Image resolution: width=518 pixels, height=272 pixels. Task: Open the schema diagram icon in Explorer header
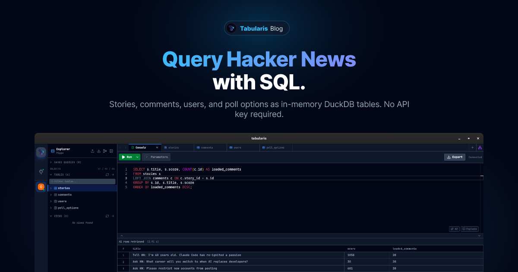[x=105, y=151]
